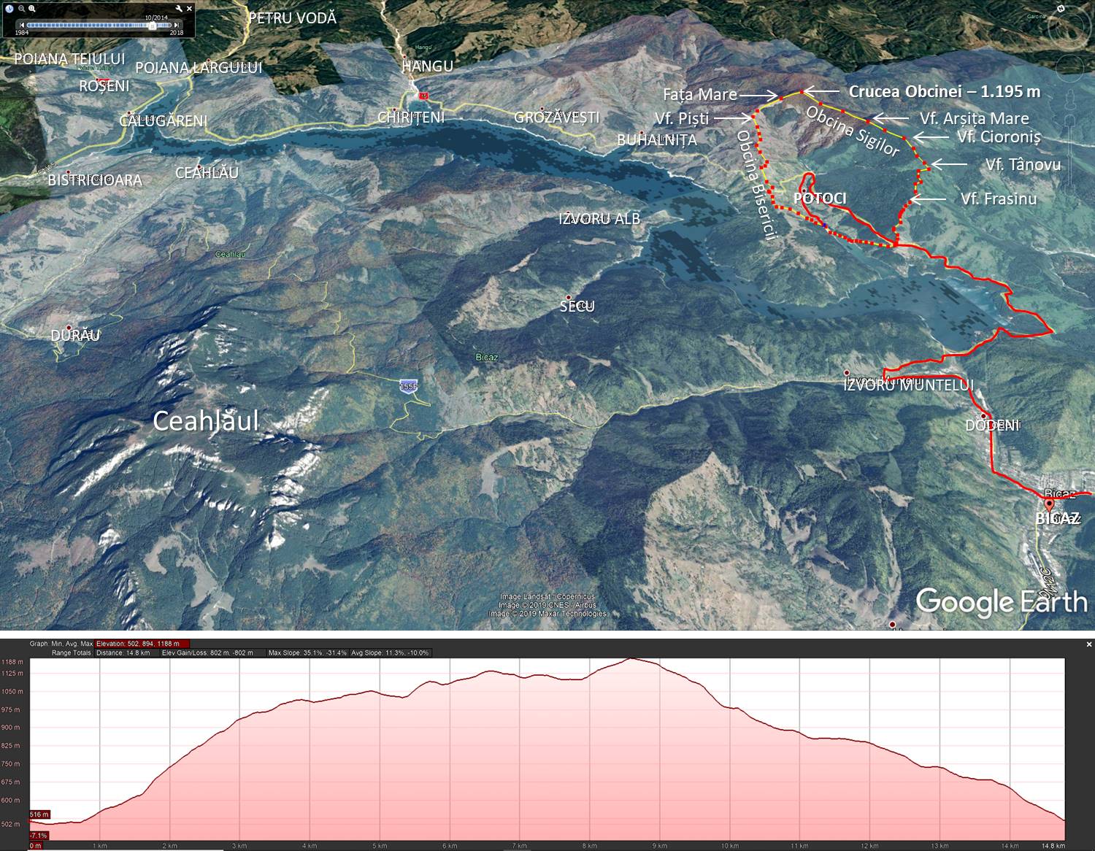
Task: Zoom in the time slider range
Action: [x=33, y=9]
